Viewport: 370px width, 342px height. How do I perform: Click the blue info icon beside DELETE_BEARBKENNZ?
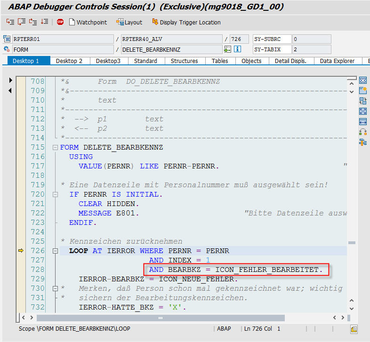click(x=238, y=49)
